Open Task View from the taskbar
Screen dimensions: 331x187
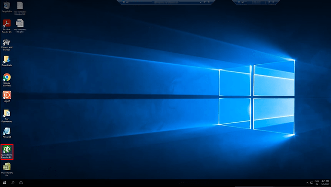21,183
